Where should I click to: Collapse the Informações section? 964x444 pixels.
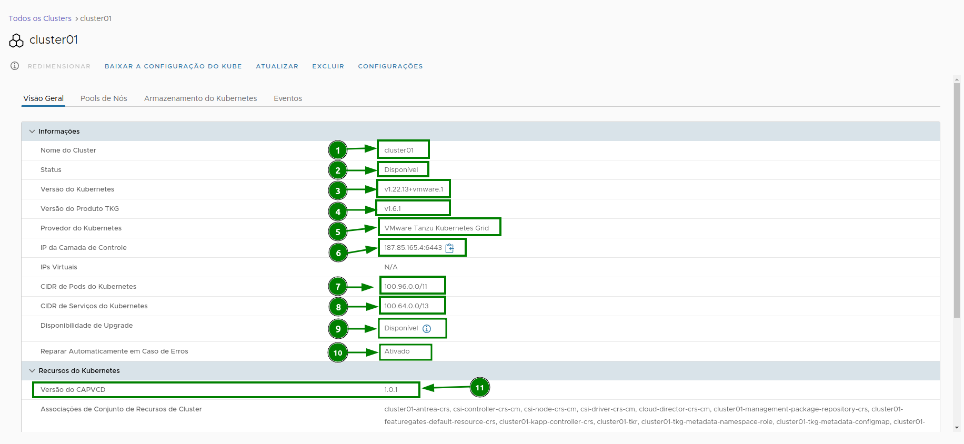tap(32, 132)
